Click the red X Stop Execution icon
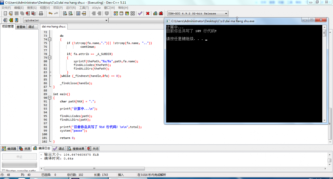 147,13
